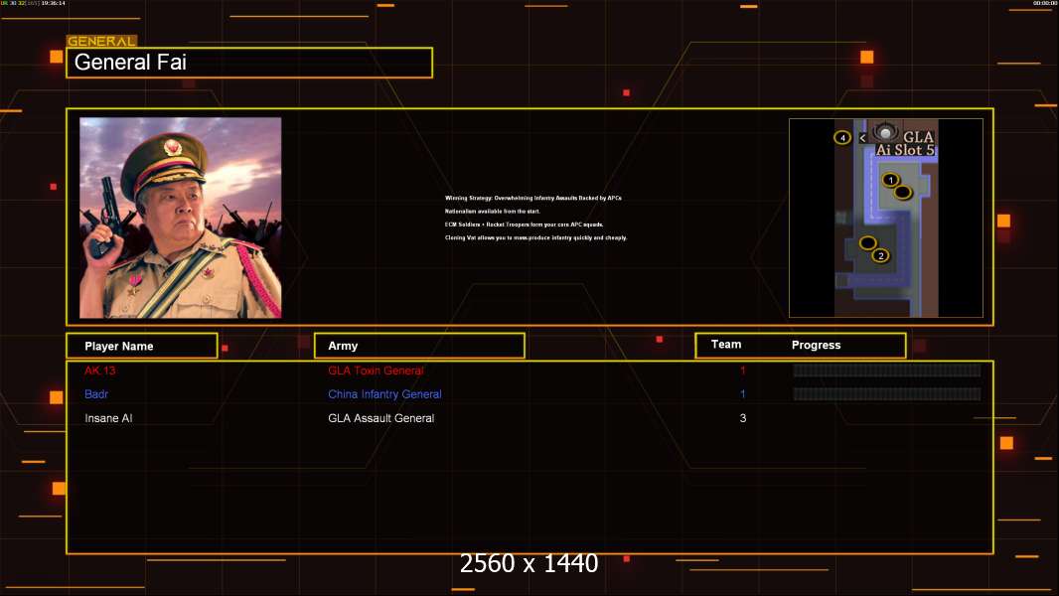
Task: Click the FPS and clock readout in the corner
Action: pos(33,3)
